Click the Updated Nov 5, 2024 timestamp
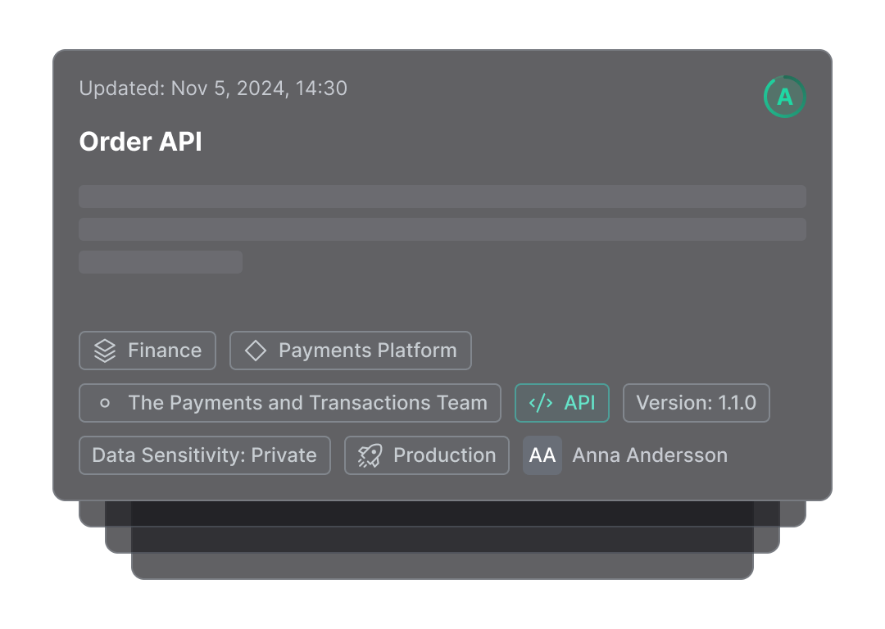The width and height of the screenshot is (885, 629). [x=213, y=88]
